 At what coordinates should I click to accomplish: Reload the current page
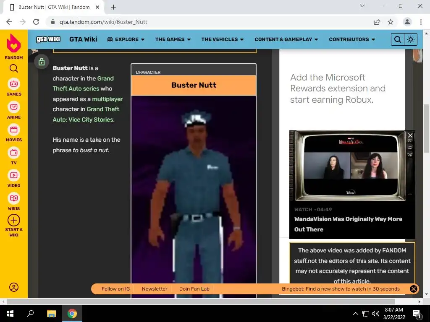pos(36,22)
